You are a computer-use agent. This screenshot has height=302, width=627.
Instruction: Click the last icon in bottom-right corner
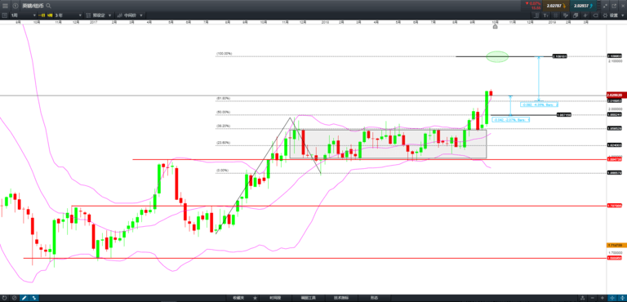coord(623,298)
